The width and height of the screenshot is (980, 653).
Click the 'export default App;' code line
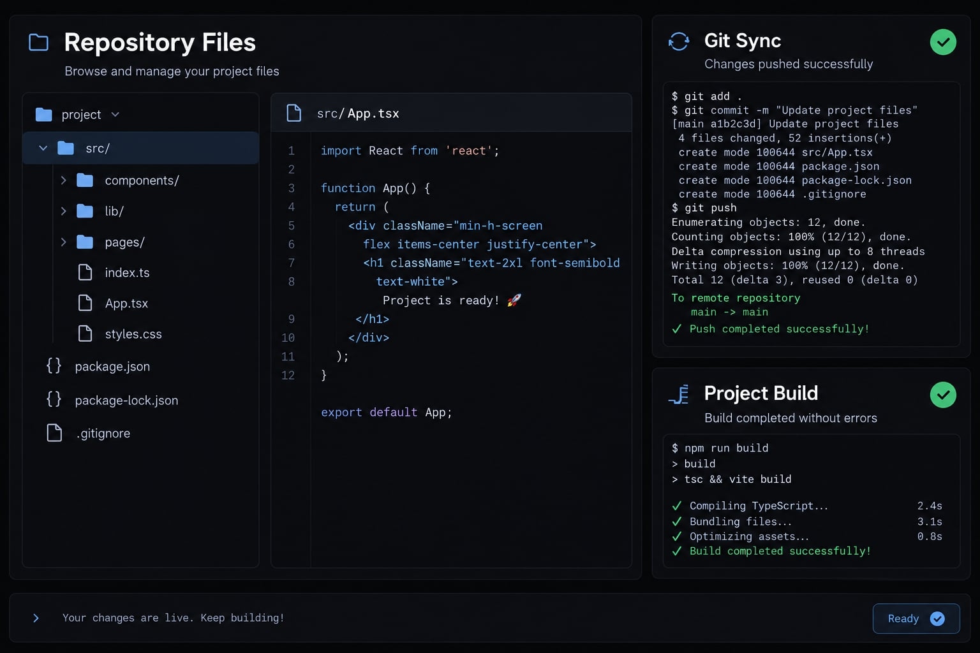pos(386,413)
